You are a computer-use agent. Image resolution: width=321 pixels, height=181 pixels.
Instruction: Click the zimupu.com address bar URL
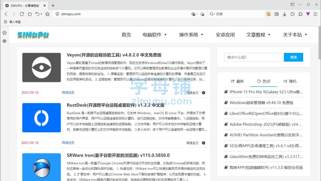(x=71, y=14)
